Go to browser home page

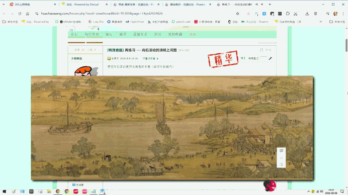tap(28, 14)
